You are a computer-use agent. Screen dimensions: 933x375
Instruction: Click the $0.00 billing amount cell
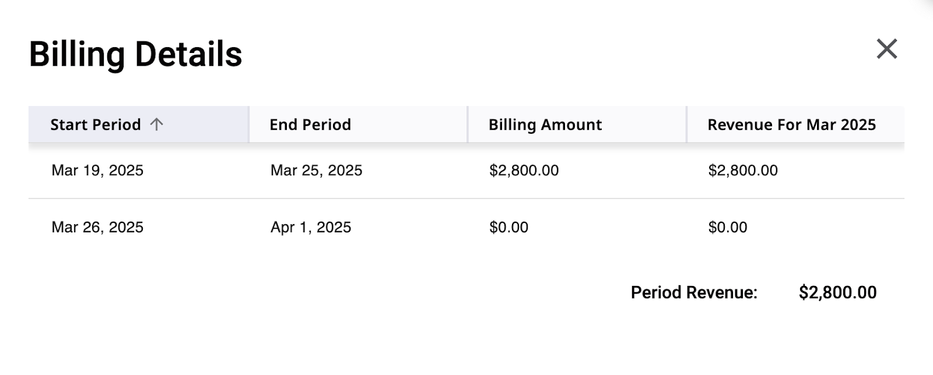(x=508, y=227)
